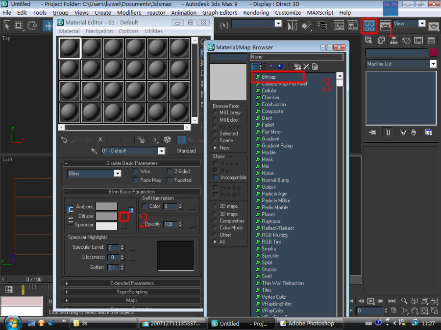Viewport: 441px width, 330px height.
Task: Expand the Extended Parameters rollout
Action: click(x=132, y=283)
